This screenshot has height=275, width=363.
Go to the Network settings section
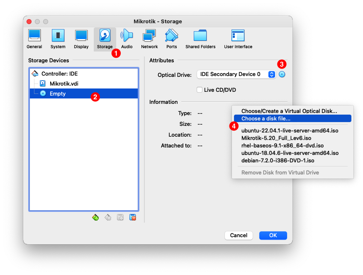point(149,39)
